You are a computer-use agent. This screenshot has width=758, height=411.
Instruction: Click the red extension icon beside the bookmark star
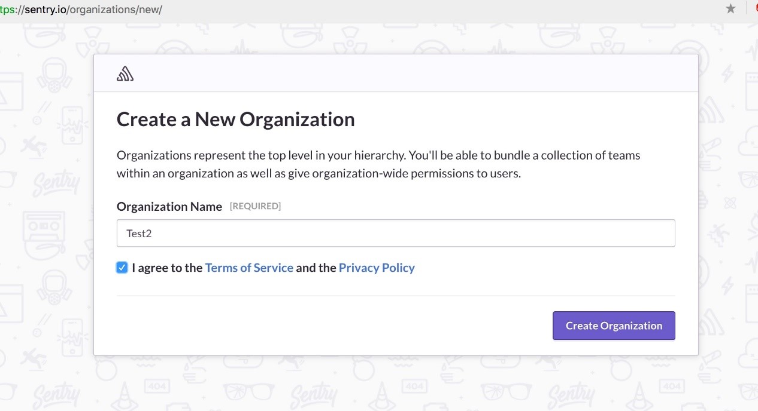(756, 9)
